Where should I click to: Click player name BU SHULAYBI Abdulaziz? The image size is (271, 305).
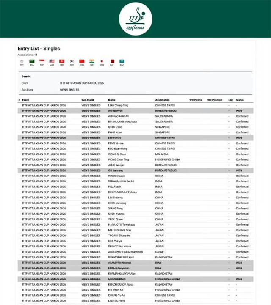(x=122, y=121)
